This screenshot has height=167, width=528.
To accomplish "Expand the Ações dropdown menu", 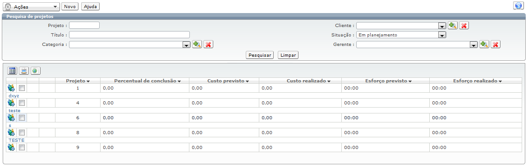I will click(x=31, y=6).
